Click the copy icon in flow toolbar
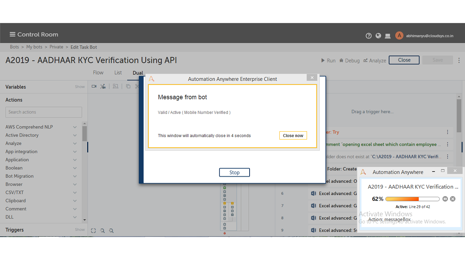 coord(128,86)
